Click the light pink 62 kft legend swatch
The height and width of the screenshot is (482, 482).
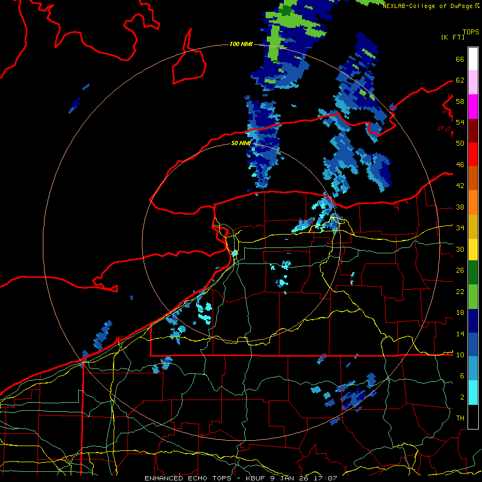(473, 82)
